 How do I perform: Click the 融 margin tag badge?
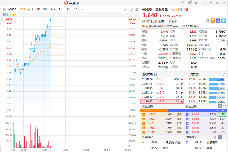click(172, 10)
